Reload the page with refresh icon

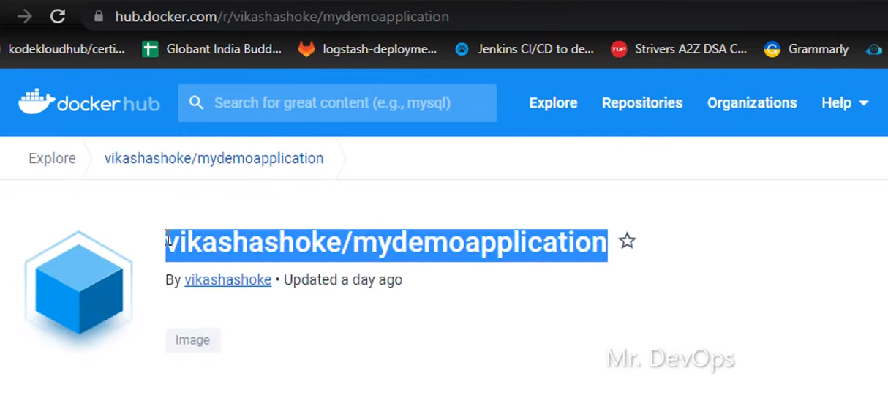(x=59, y=16)
